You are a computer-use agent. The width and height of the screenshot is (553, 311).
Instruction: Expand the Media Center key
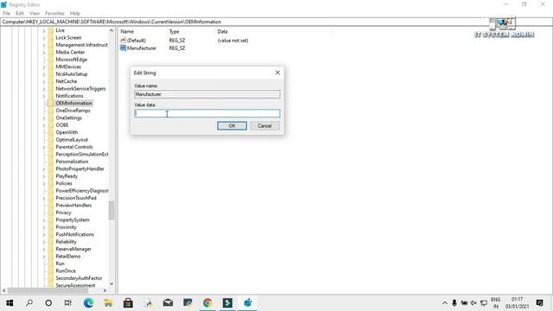pyautogui.click(x=44, y=53)
